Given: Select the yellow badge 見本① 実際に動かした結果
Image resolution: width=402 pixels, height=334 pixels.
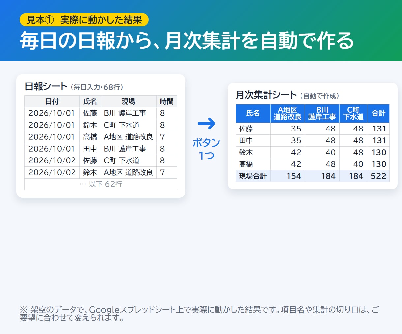Looking at the screenshot, I should click(84, 20).
